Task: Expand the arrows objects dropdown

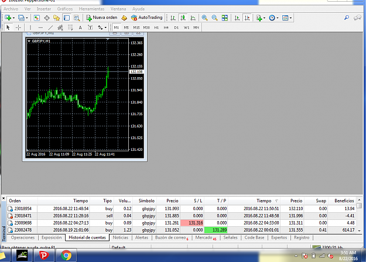Action: point(105,27)
